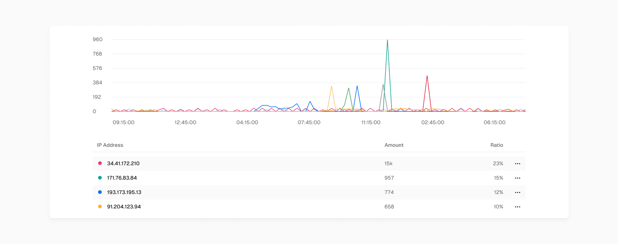Click the pink dot beside 34.41.172.210

click(x=100, y=163)
